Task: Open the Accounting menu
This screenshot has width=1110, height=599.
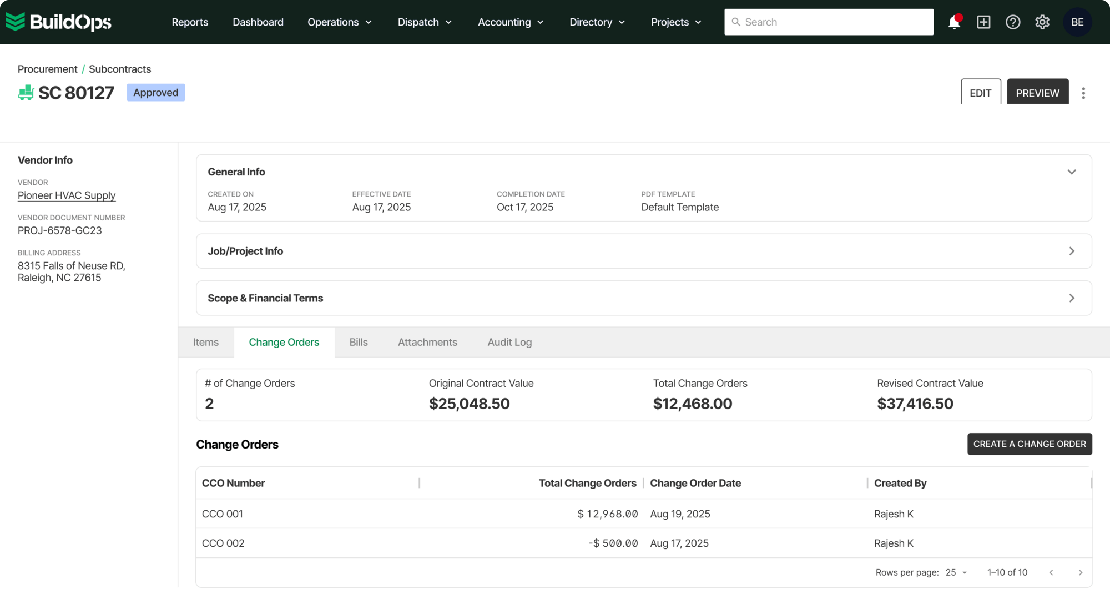Action: coord(510,22)
